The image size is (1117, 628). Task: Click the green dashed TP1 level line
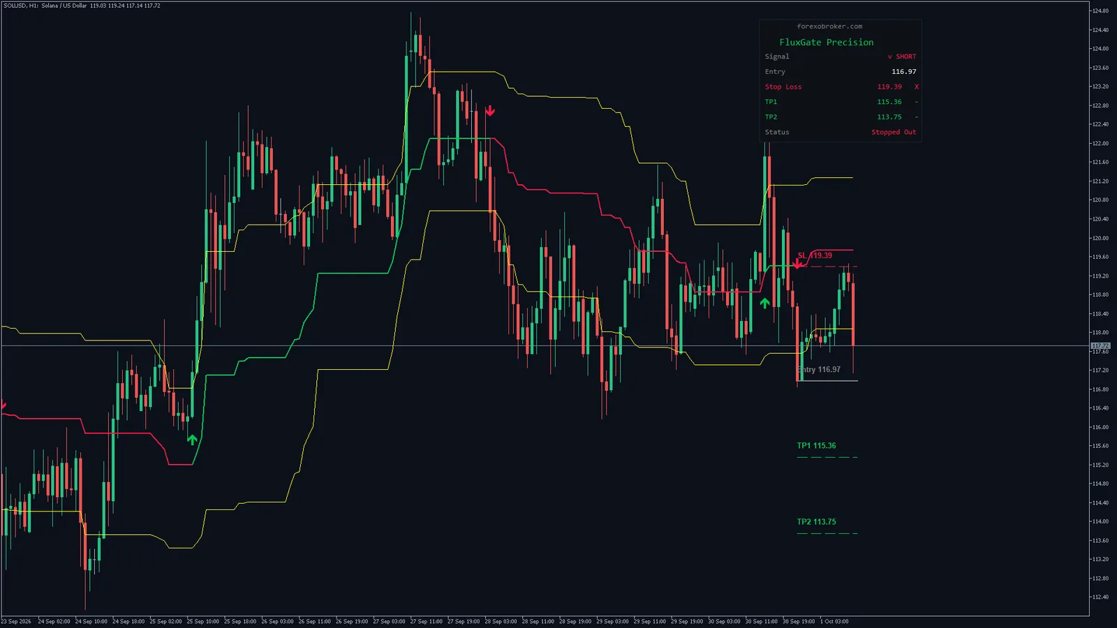[x=827, y=457]
